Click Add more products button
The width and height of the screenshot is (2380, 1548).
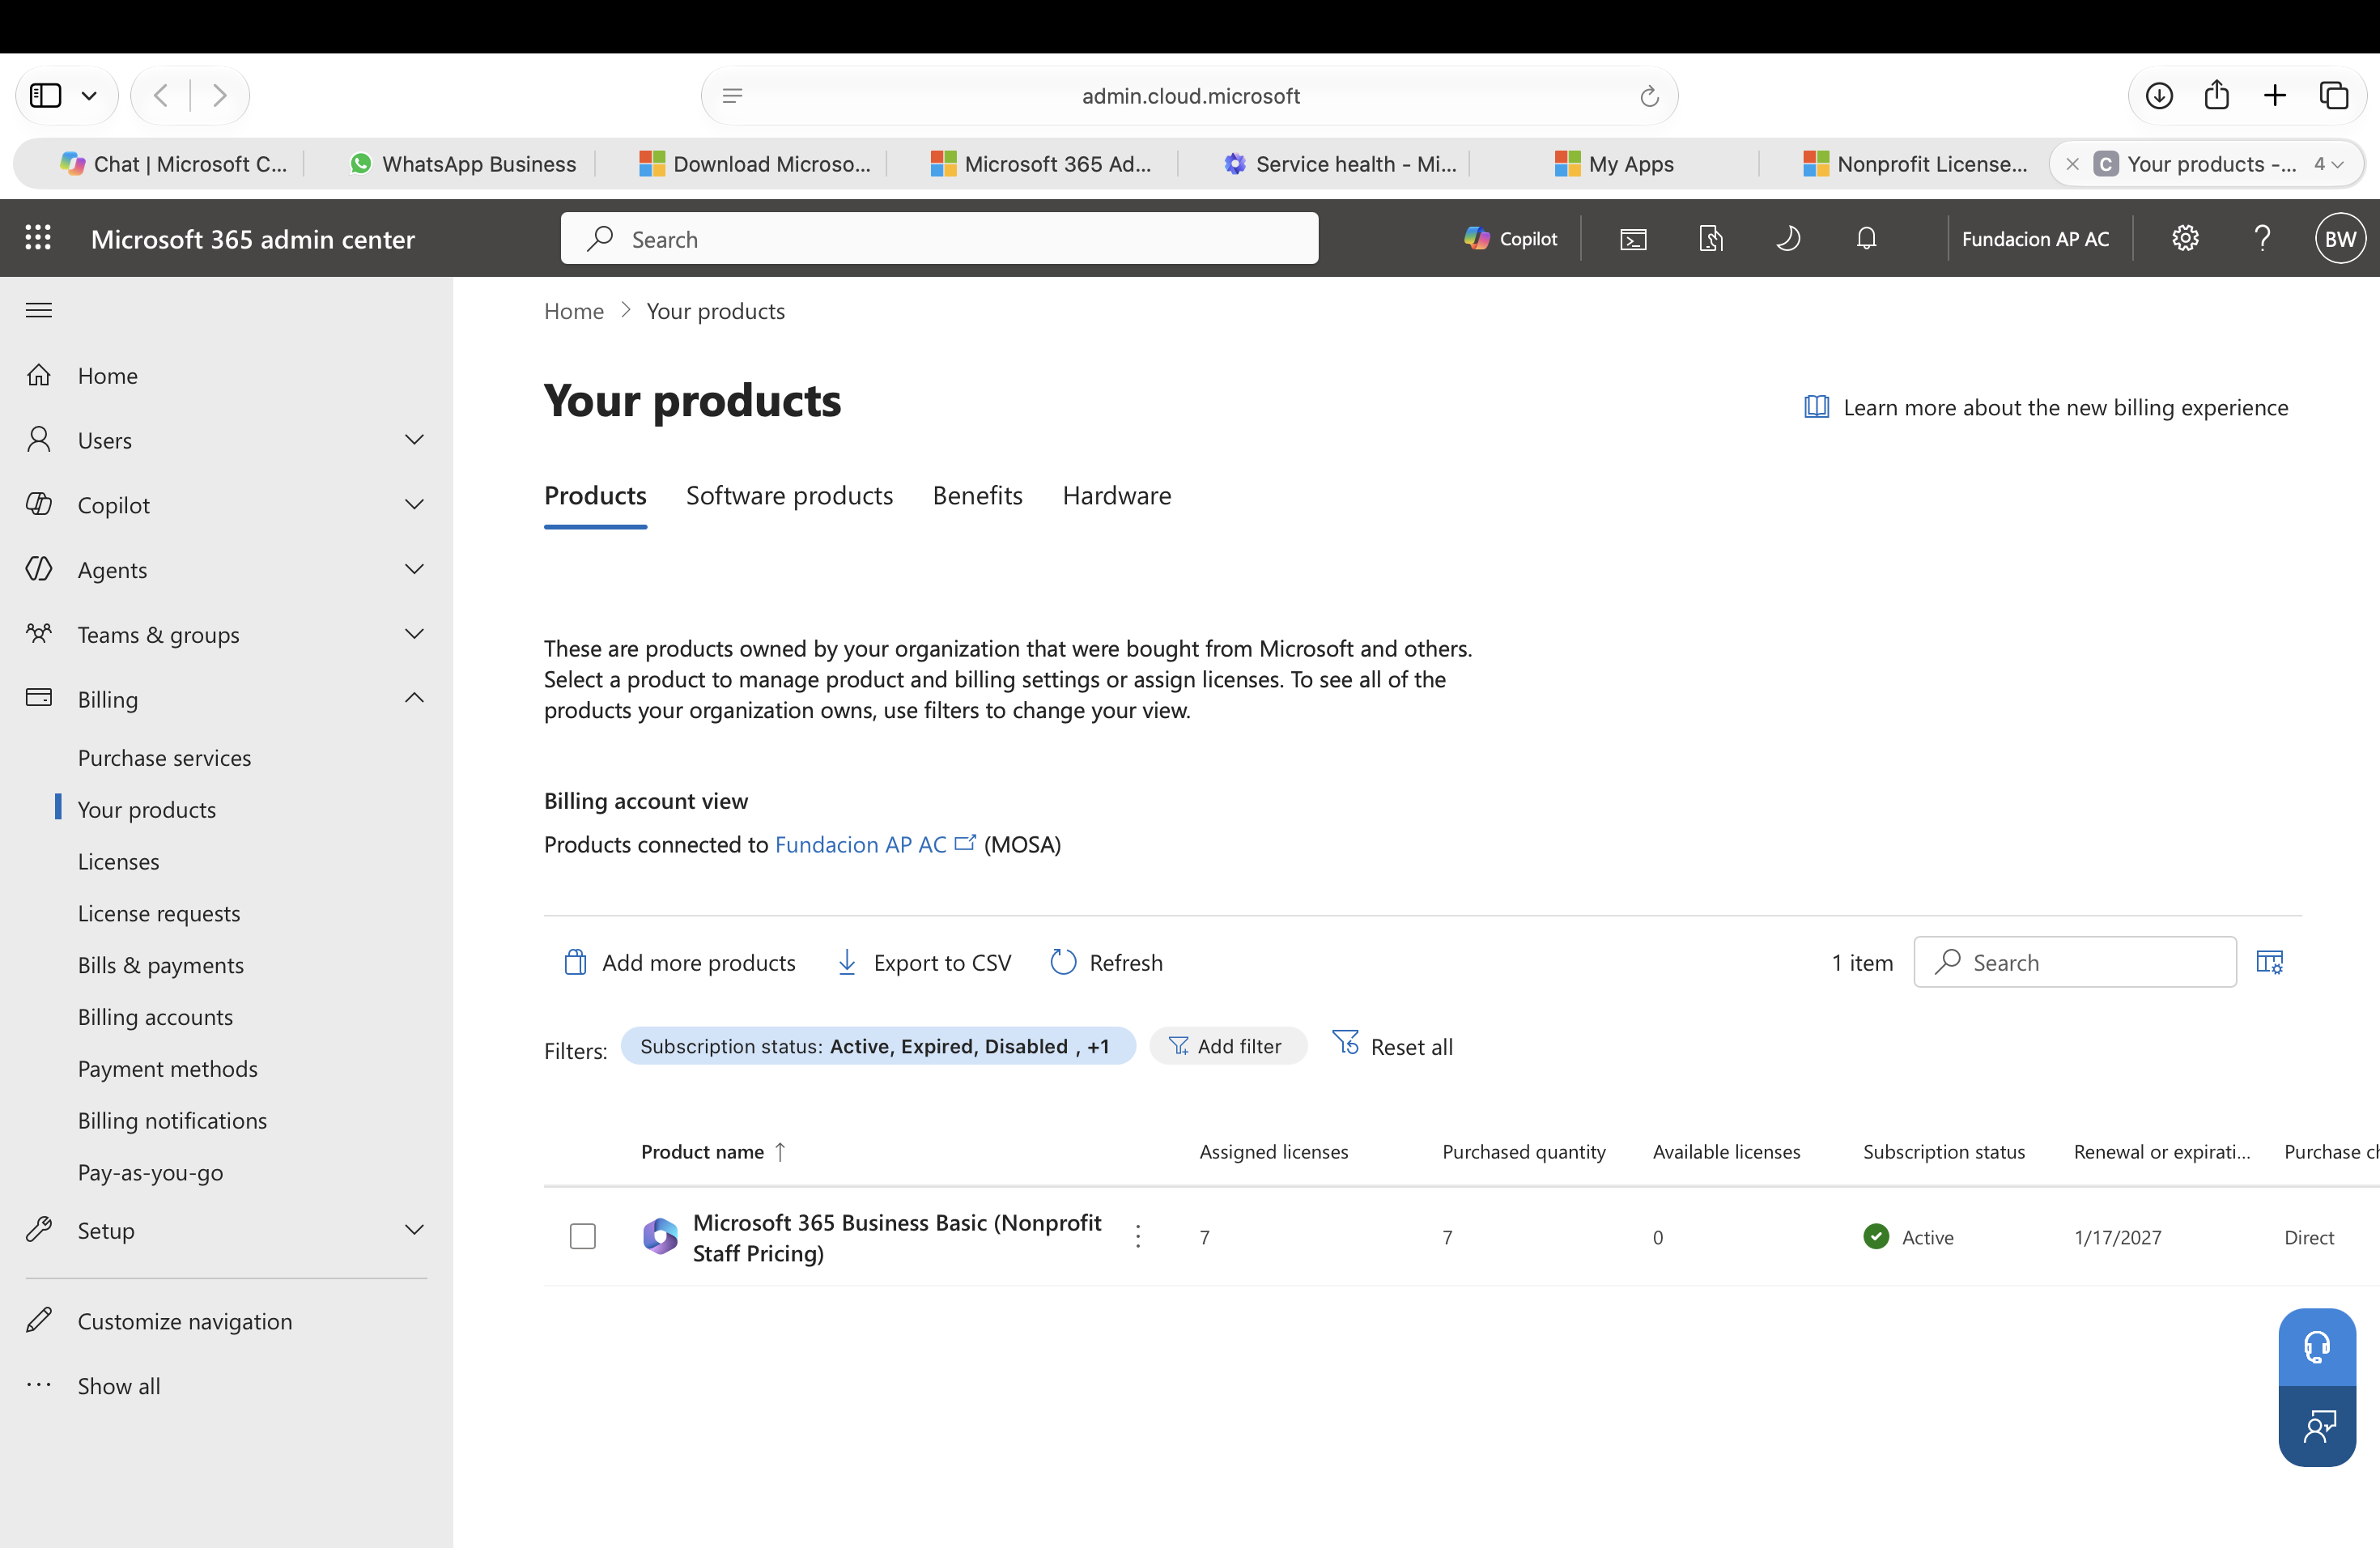pyautogui.click(x=679, y=962)
